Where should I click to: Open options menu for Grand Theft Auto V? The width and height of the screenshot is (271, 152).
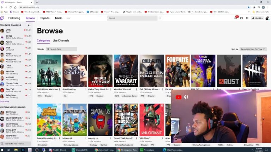137,138
